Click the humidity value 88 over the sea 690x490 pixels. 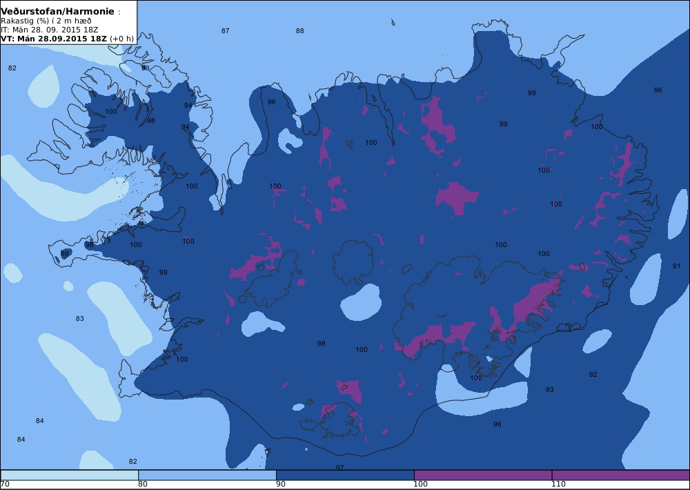tap(299, 31)
